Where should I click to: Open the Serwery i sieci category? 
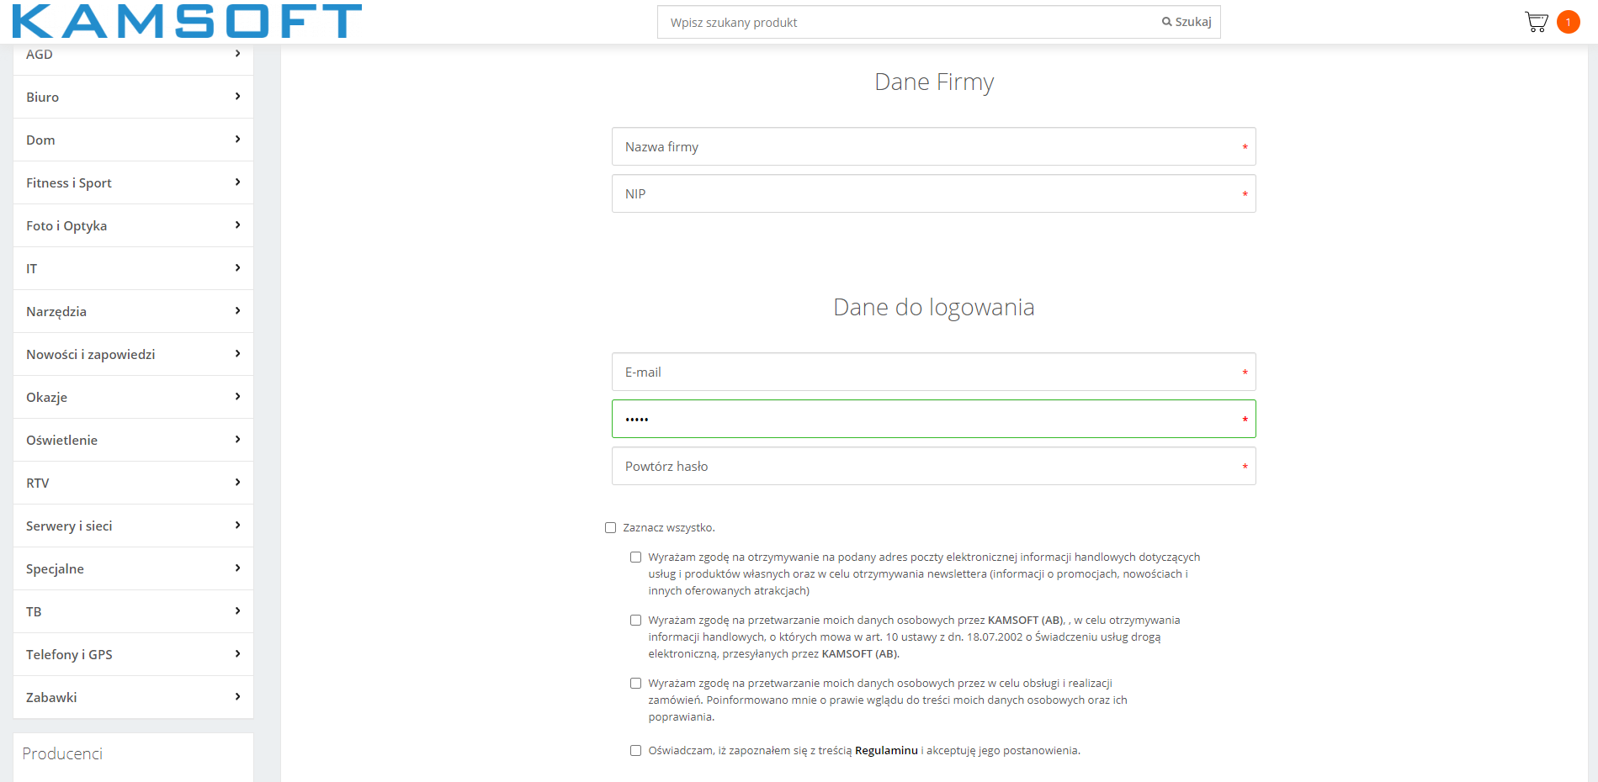click(x=133, y=526)
